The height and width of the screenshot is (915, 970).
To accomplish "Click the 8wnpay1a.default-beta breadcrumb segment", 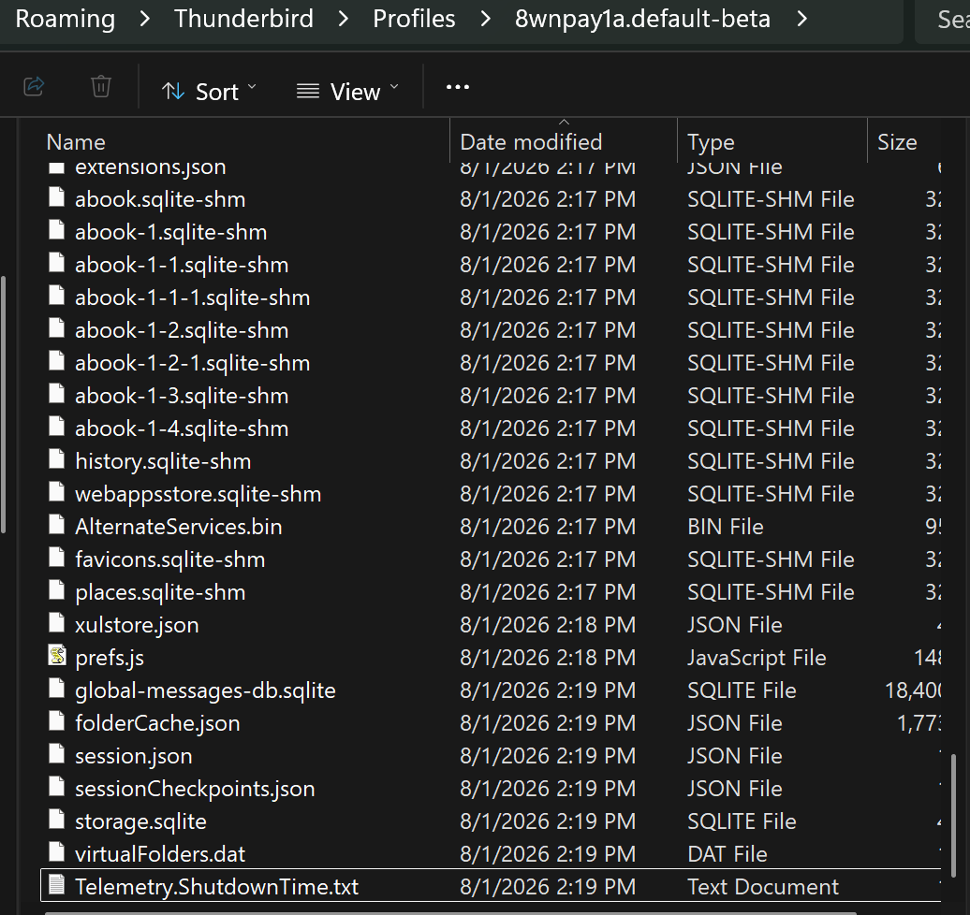I will click(642, 19).
